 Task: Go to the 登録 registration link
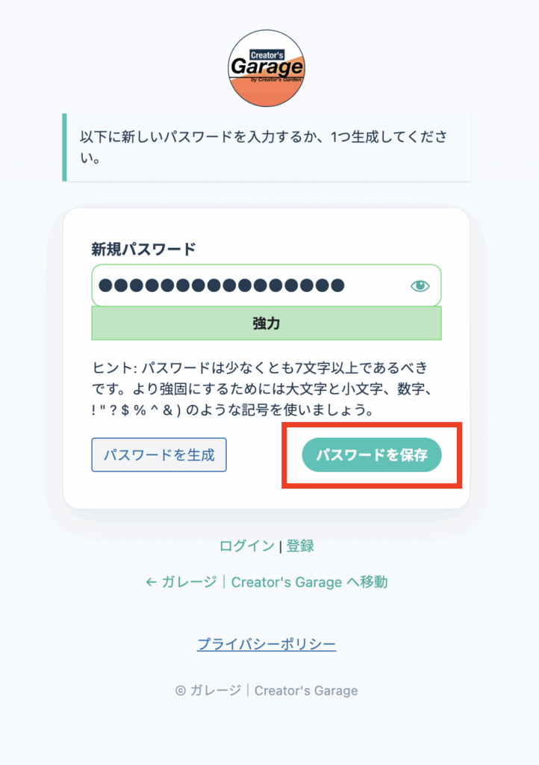click(300, 546)
